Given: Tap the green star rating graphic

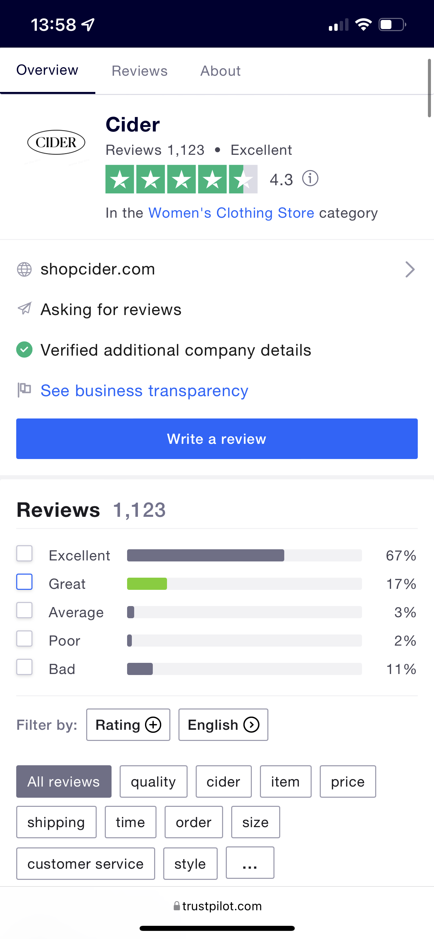Looking at the screenshot, I should point(181,179).
